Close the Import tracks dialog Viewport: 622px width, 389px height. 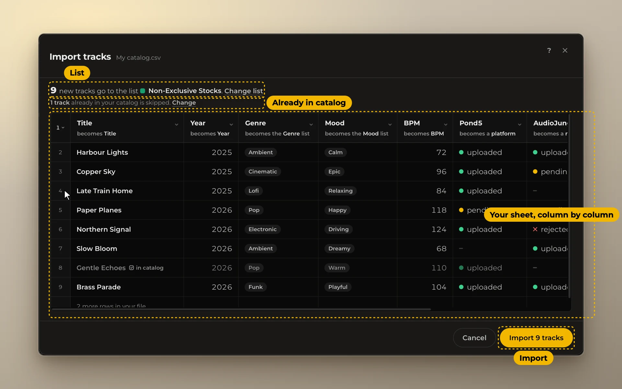pos(565,50)
